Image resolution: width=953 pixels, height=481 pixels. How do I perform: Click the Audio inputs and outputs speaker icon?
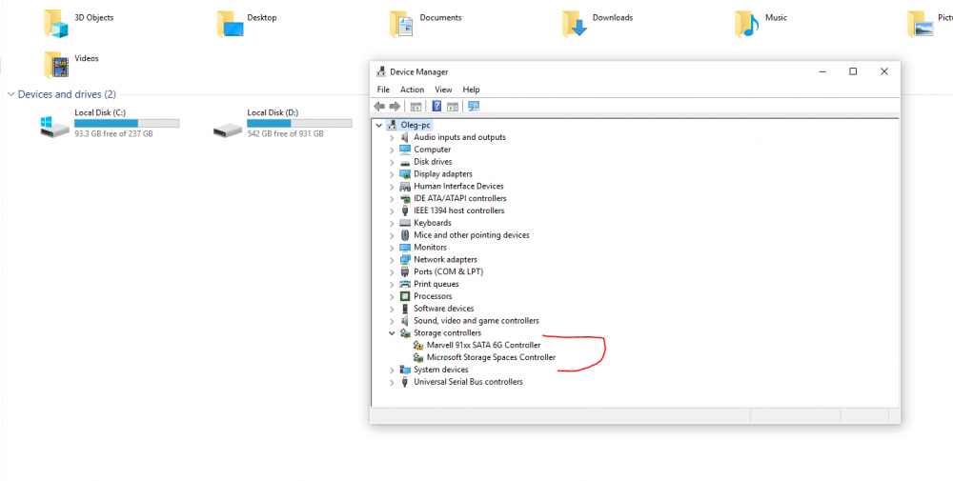[x=405, y=137]
